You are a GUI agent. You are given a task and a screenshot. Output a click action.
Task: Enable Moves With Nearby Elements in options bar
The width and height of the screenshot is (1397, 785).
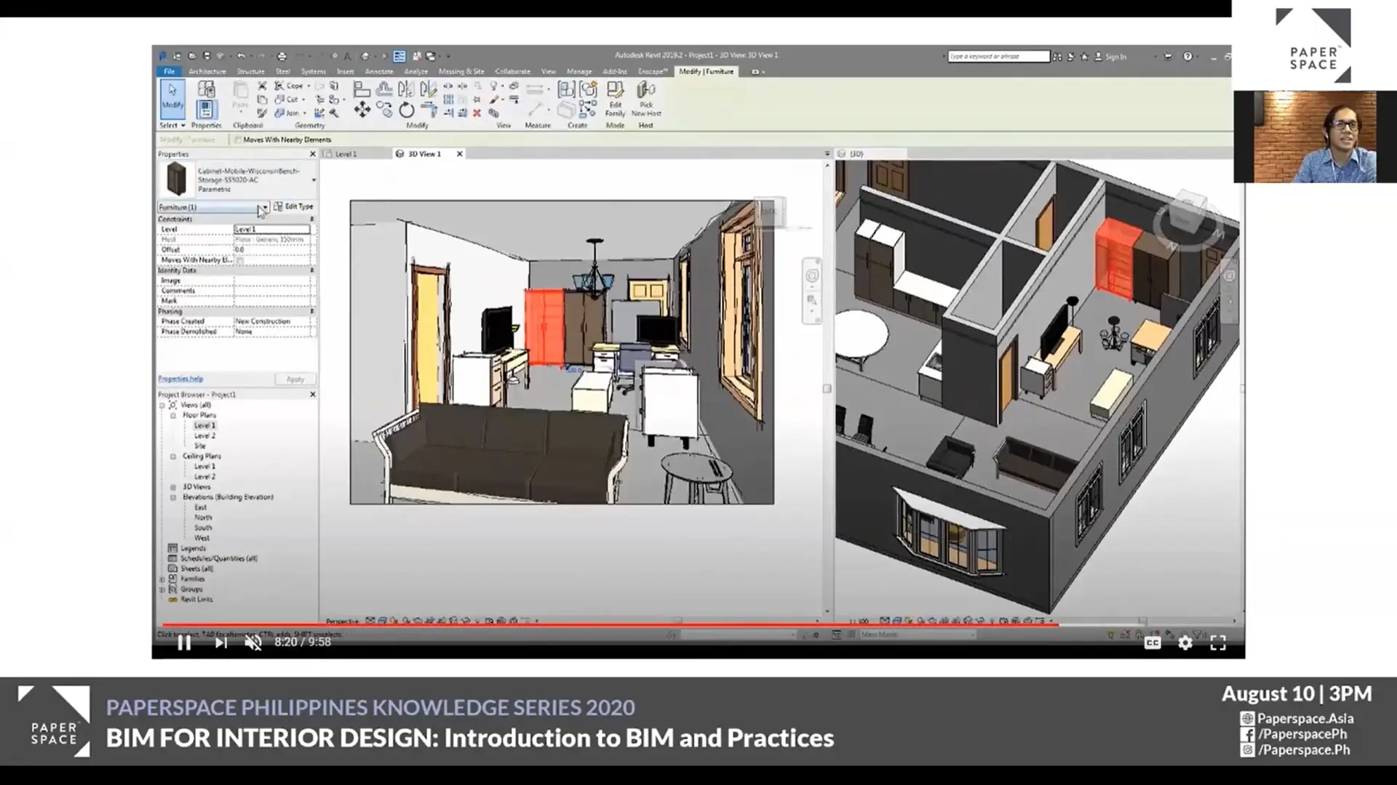coord(239,140)
